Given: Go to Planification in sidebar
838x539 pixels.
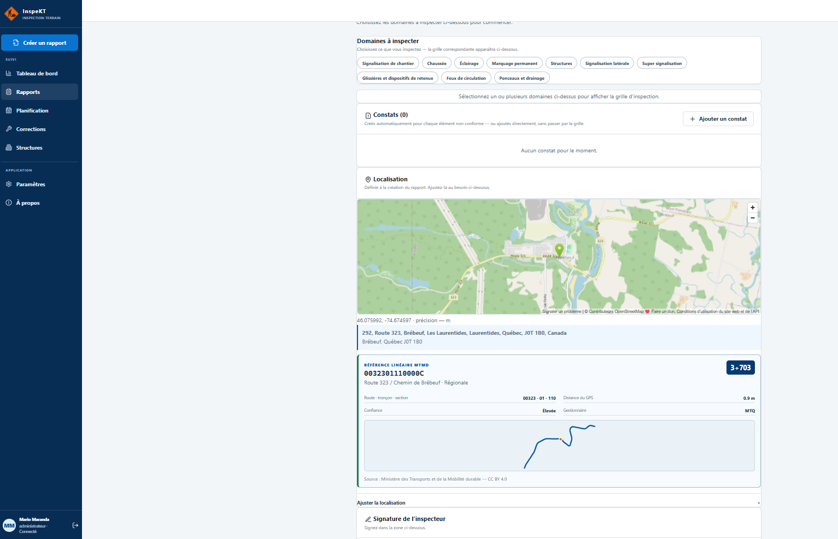Looking at the screenshot, I should [39, 110].
